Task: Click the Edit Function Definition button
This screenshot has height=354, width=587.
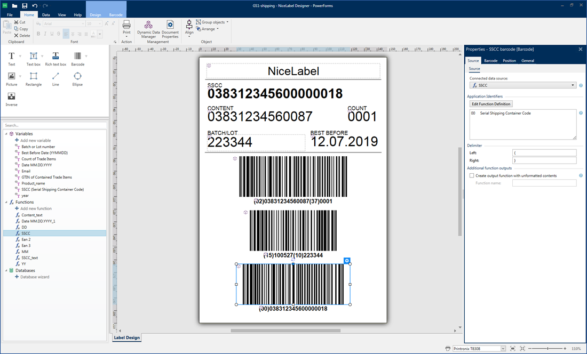Action: tap(491, 104)
